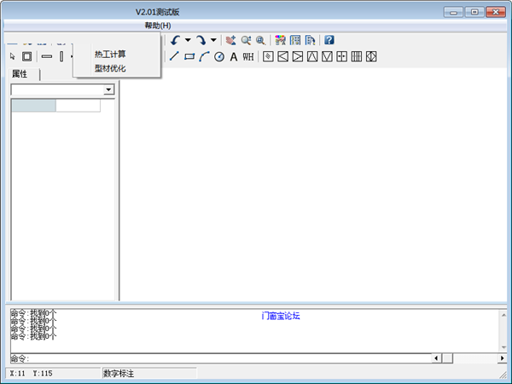Select the rectangle drawing tool
Image resolution: width=512 pixels, height=384 pixels.
tap(189, 56)
